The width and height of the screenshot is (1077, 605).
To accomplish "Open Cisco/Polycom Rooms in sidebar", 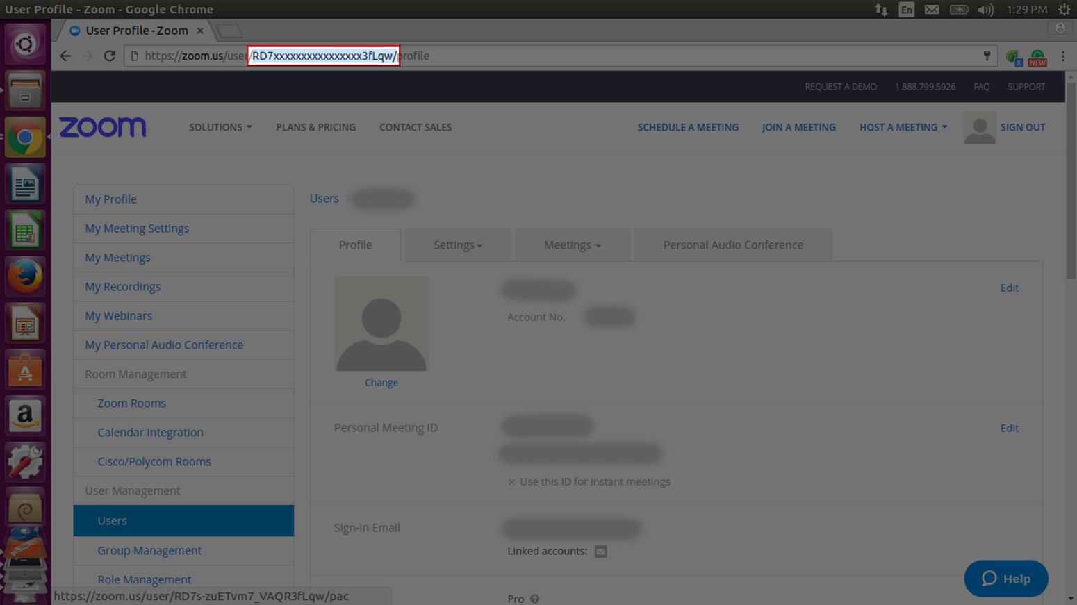I will point(183,462).
